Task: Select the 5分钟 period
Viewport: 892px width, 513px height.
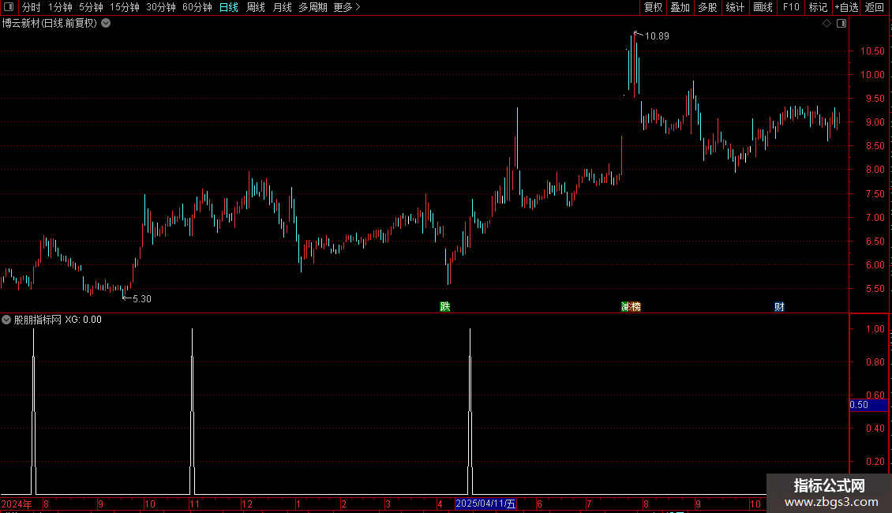Action: click(x=91, y=7)
